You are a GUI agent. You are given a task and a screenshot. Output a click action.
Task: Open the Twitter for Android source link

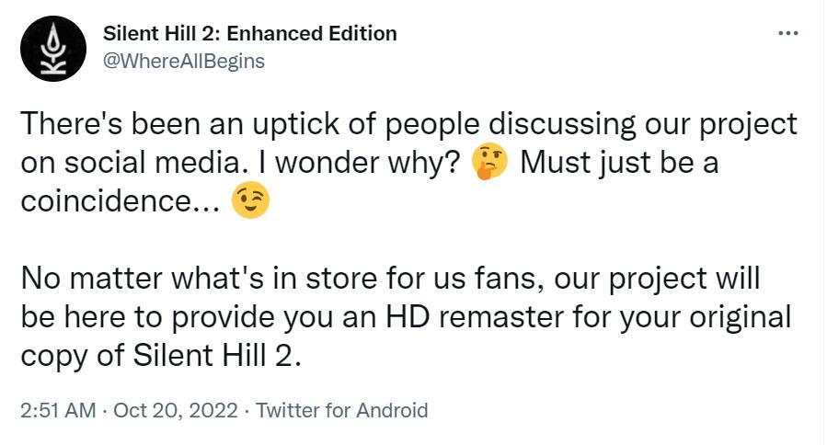pos(342,410)
